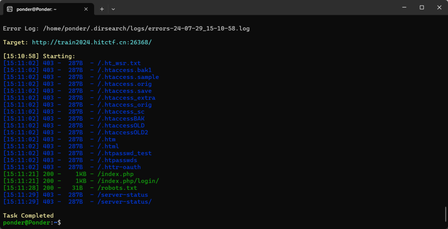
Task: Click the terminal icon in the tab
Action: (x=10, y=9)
